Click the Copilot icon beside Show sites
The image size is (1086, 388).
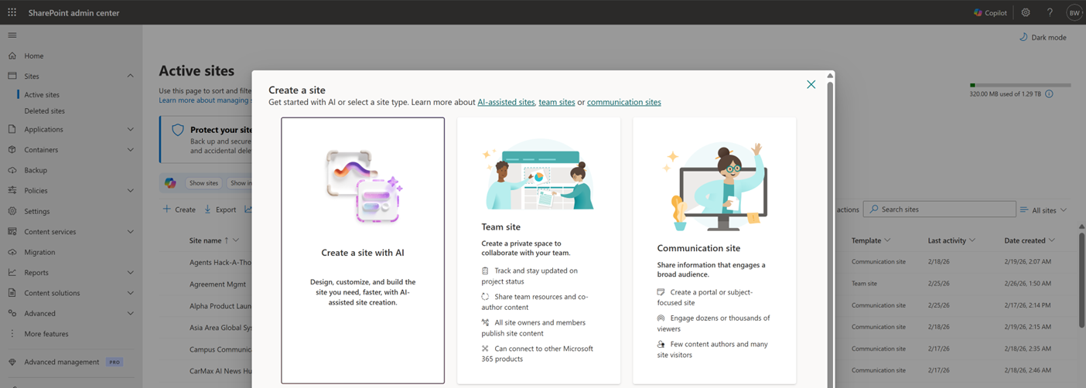(x=170, y=182)
